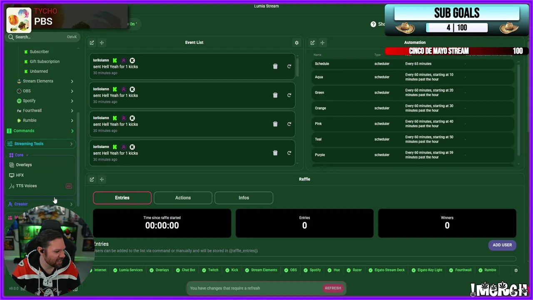Pop out the Raffle panel

92,179
